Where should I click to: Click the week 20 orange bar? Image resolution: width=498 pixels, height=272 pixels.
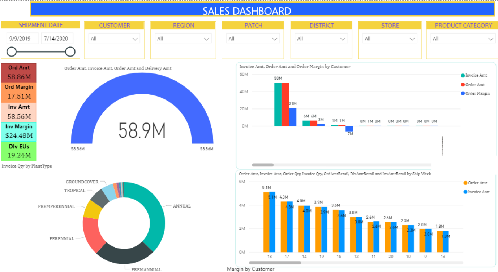[388, 237]
